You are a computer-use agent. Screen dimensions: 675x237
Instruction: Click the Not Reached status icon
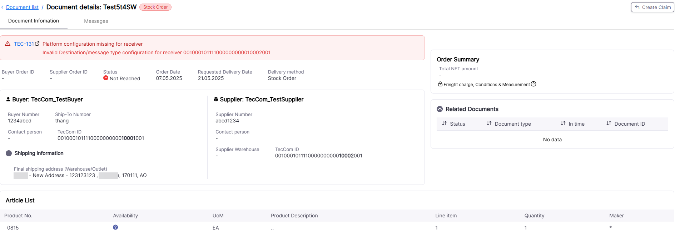106,78
